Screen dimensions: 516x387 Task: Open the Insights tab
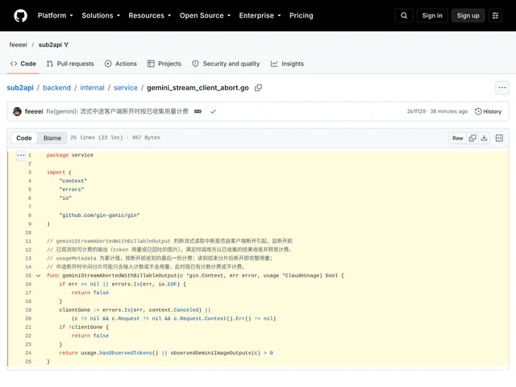click(287, 64)
